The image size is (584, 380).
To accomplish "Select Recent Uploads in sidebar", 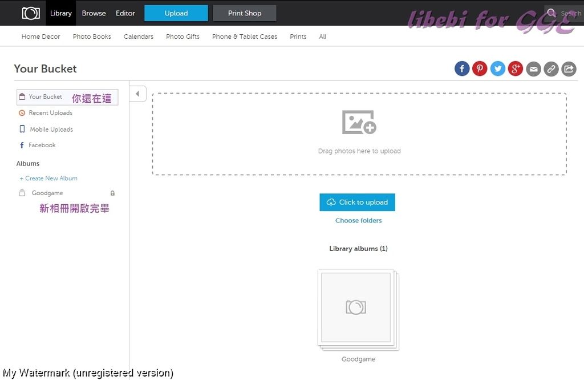I will click(x=50, y=113).
